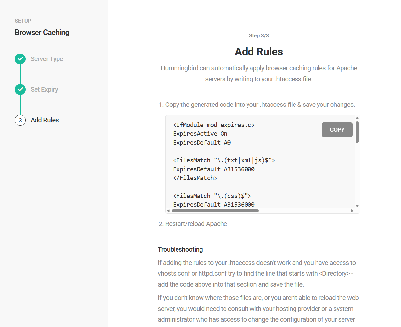401x327 pixels.
Task: Click the "SETUP" sidebar label
Action: (x=23, y=21)
